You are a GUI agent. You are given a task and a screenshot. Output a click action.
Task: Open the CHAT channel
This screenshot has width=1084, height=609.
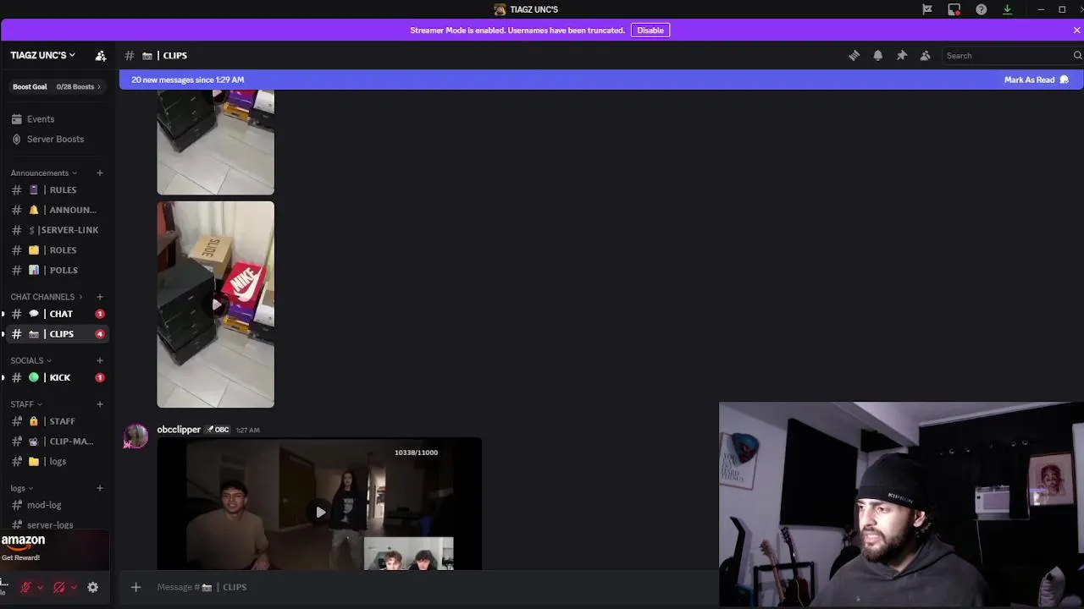tap(57, 314)
